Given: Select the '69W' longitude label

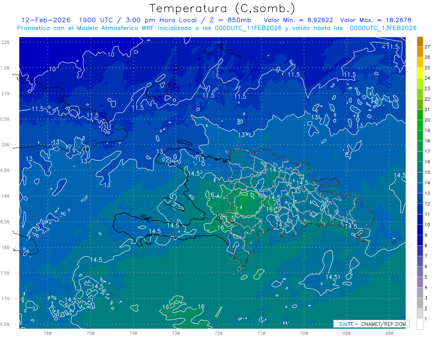Looking at the screenshot, I should (347, 333).
